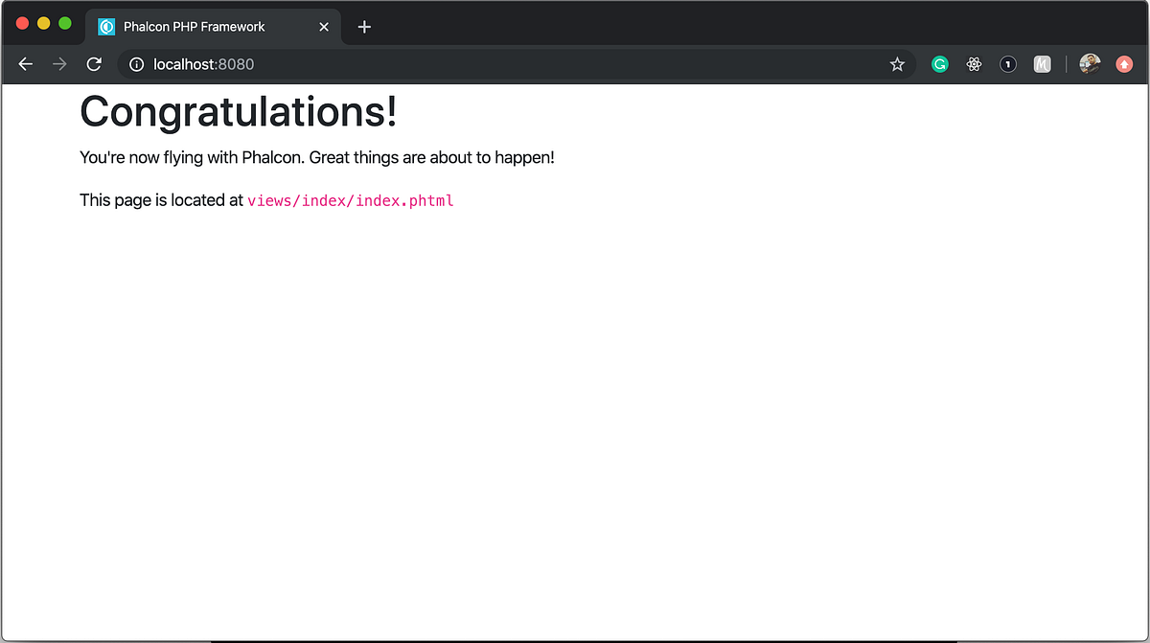Go forward to the next page

(58, 64)
